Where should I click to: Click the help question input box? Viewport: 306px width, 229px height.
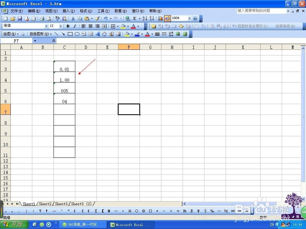pos(262,11)
